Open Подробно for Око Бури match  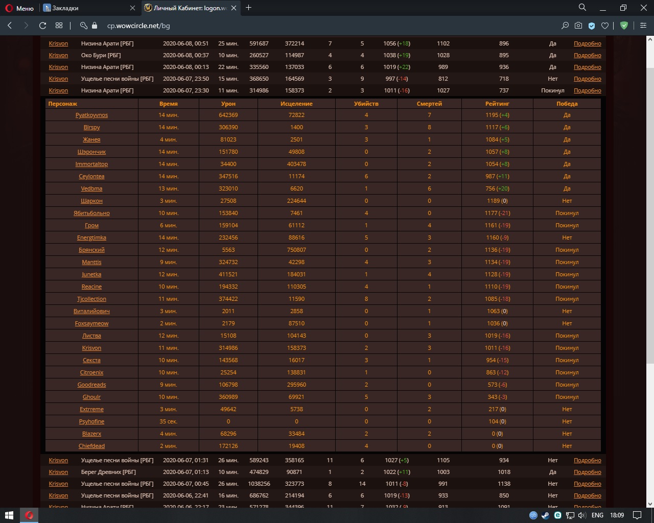587,56
